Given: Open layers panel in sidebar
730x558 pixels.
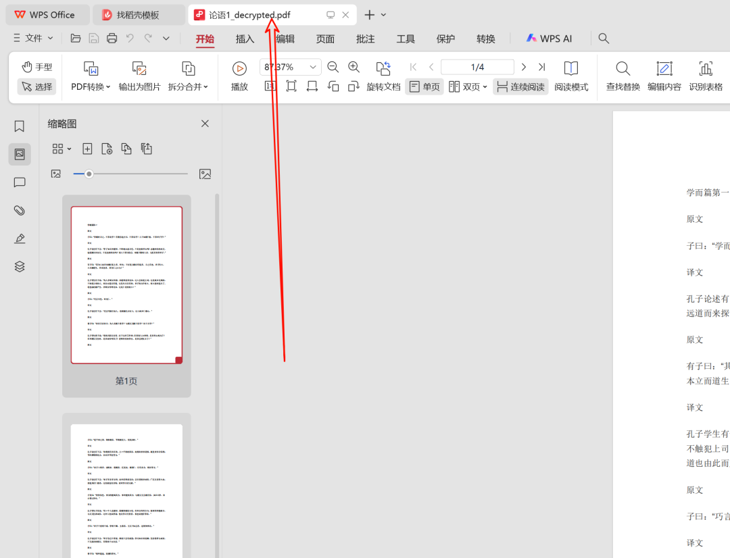Looking at the screenshot, I should (20, 267).
